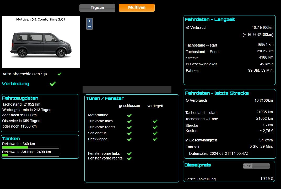
Task: Click Tür vorne links verriegelt checkmark
Action: tap(155, 121)
